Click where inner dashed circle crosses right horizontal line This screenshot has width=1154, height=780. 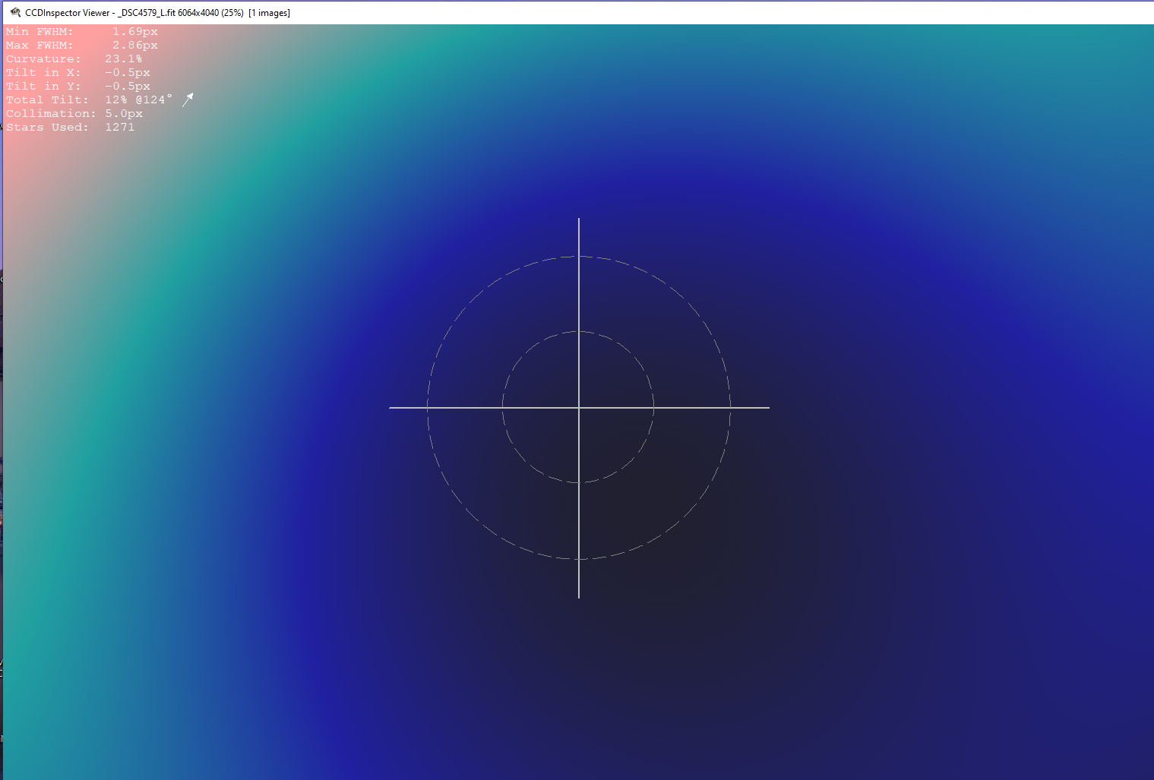[653, 408]
